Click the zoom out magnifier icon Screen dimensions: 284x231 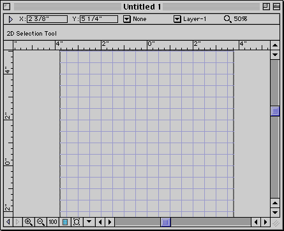pos(41,222)
